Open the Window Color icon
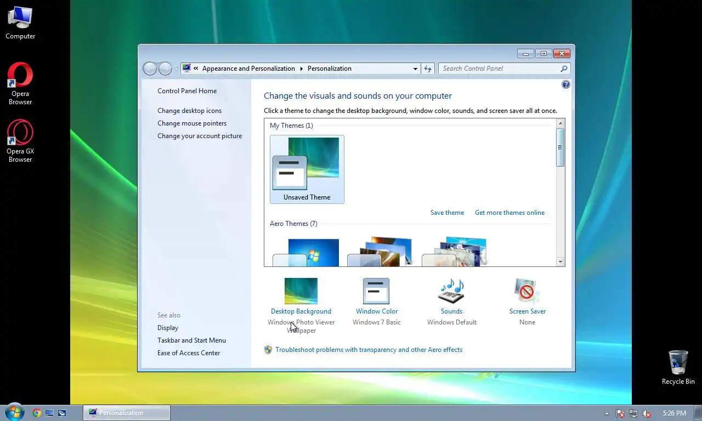Screen dimensions: 702x421 (x=376, y=291)
